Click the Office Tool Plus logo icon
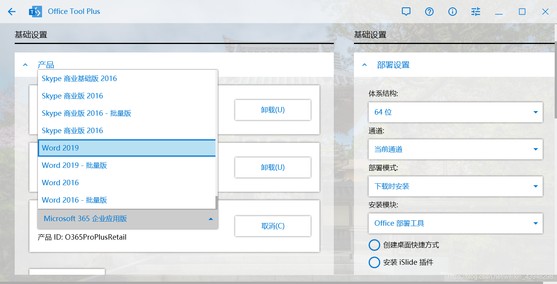The image size is (557, 284). click(x=36, y=12)
